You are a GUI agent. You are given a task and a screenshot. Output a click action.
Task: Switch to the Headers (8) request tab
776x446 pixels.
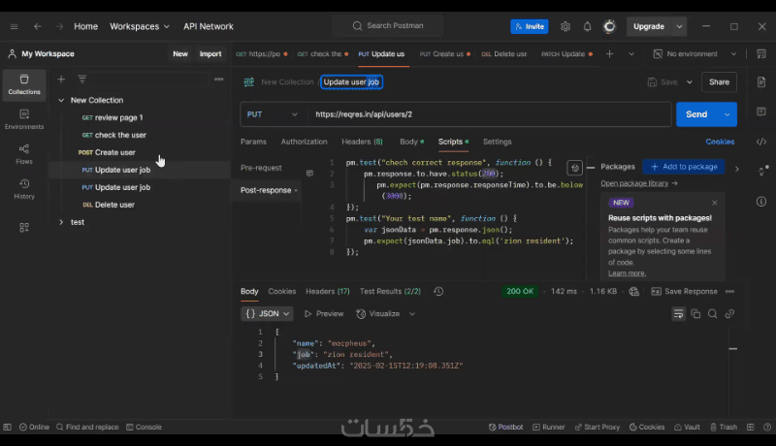point(362,142)
